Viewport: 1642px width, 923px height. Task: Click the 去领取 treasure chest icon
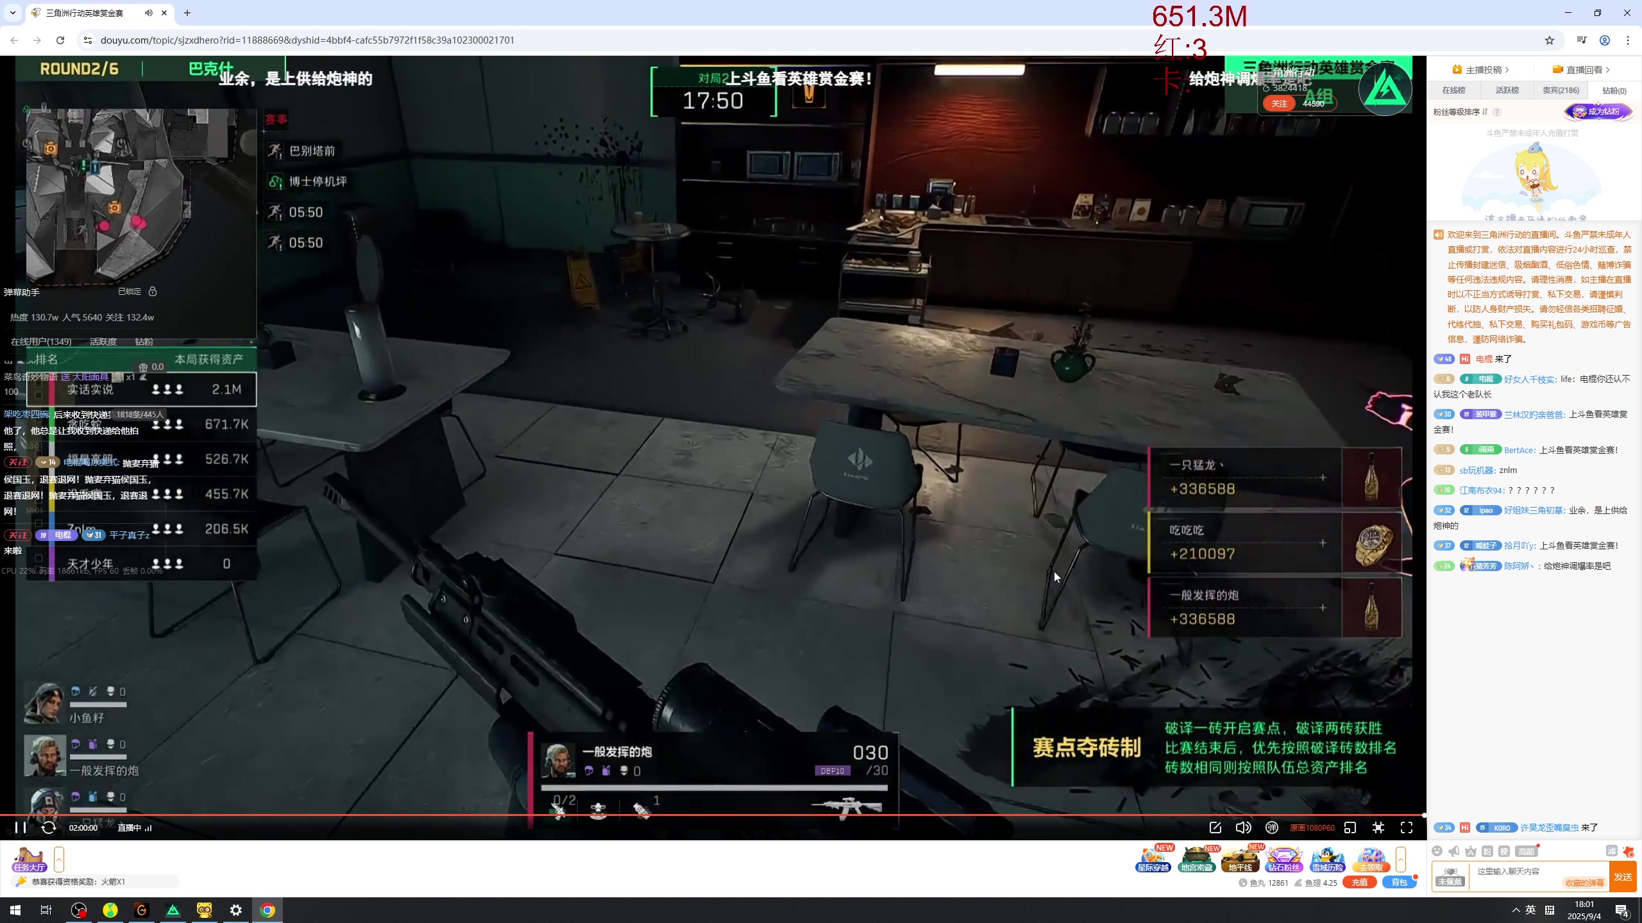(1371, 860)
